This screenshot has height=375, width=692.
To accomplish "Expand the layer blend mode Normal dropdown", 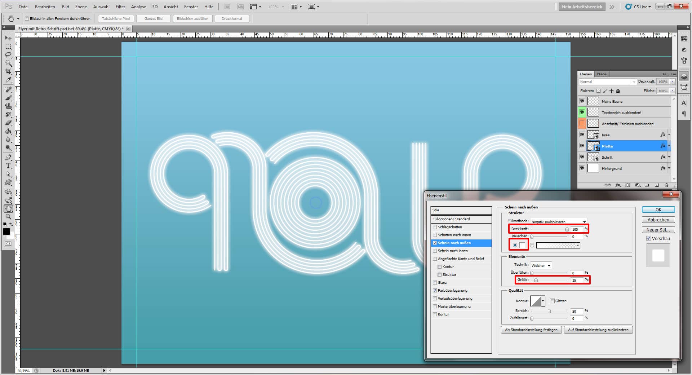I will 607,82.
